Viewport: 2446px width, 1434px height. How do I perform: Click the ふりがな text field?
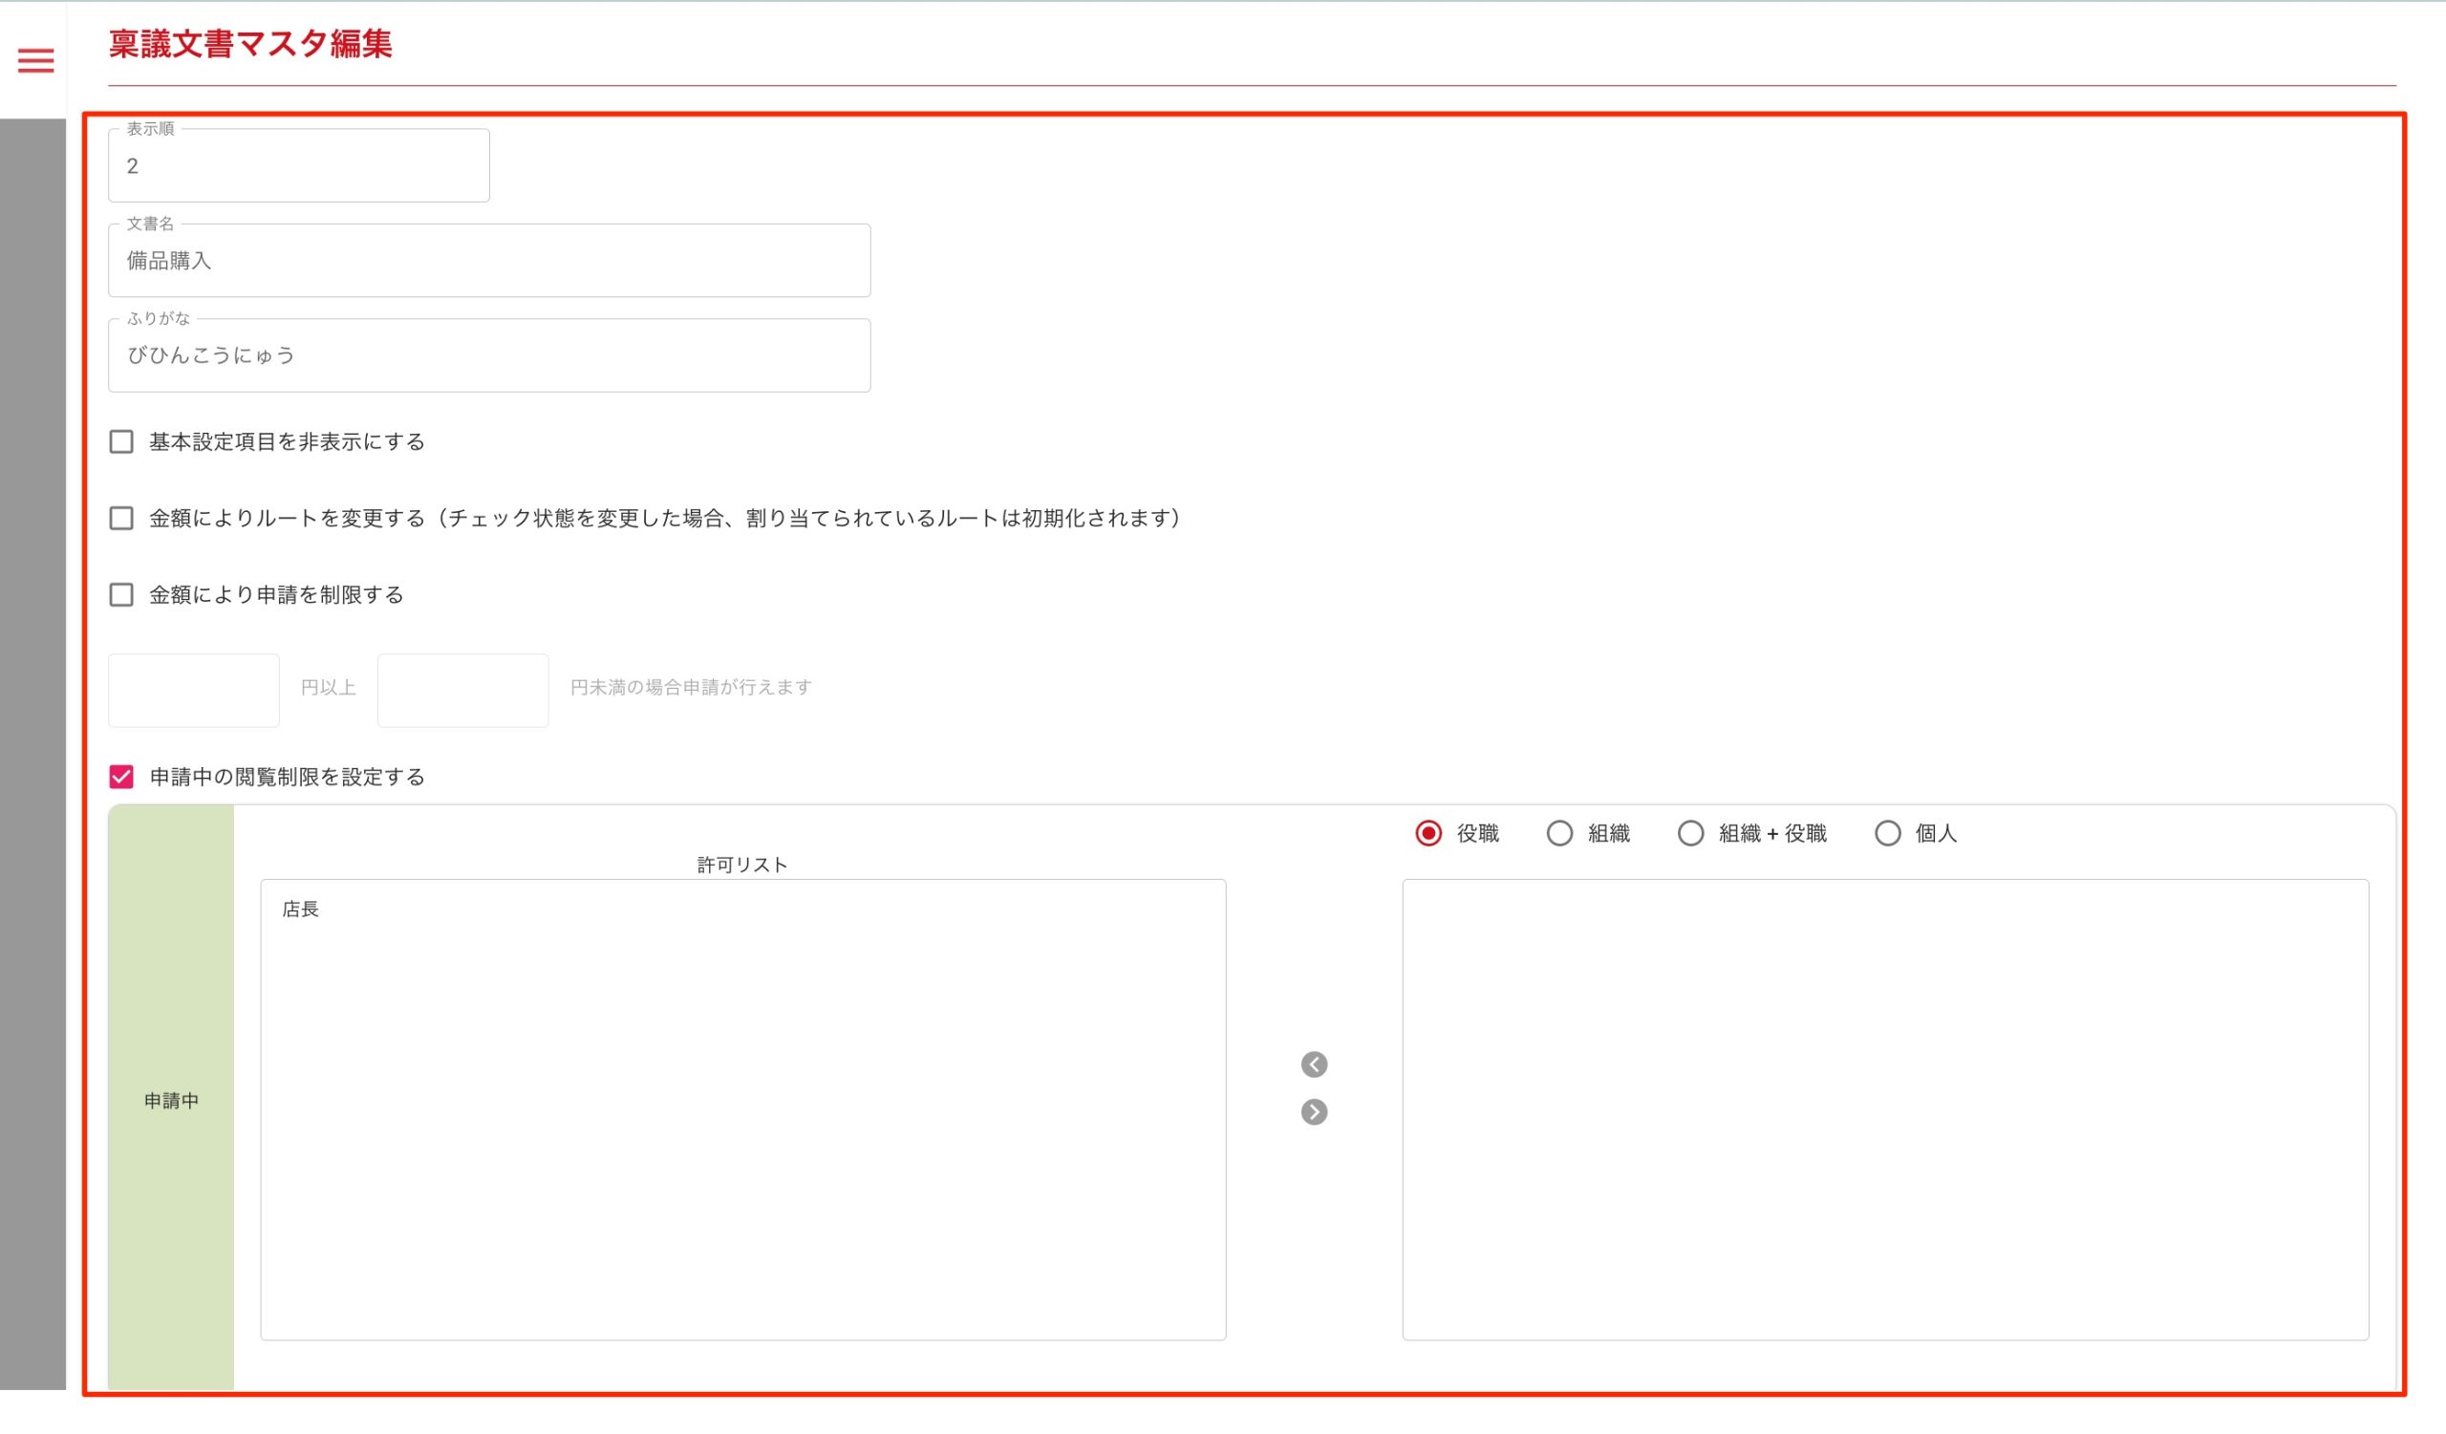pos(488,356)
